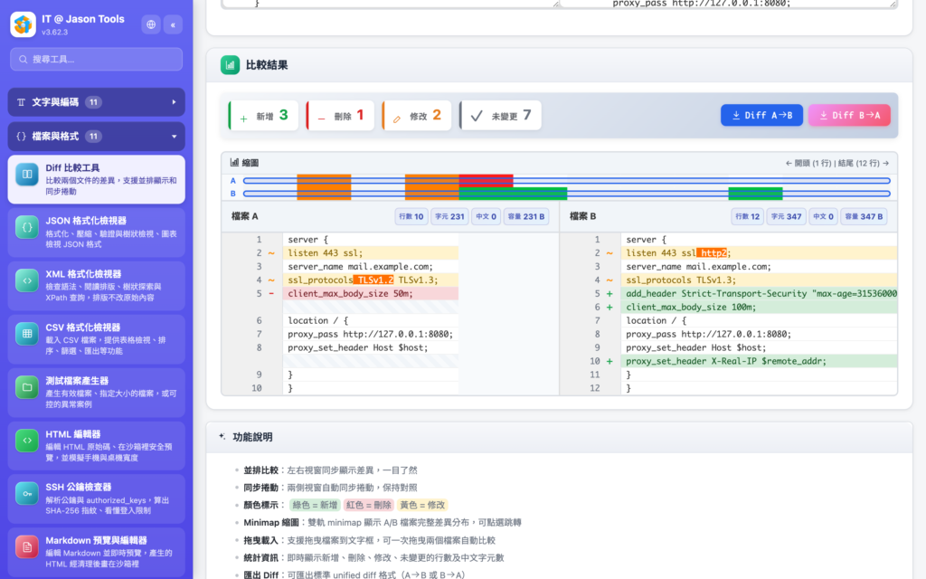The height and width of the screenshot is (579, 926).
Task: Click the 容量 231 B badge of 檔案 A
Action: tap(525, 216)
